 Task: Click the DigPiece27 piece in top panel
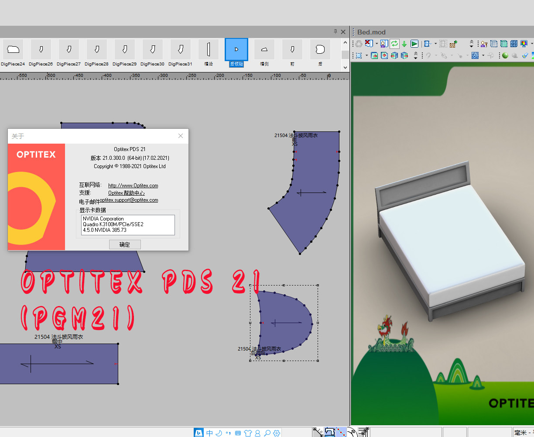[x=68, y=49]
